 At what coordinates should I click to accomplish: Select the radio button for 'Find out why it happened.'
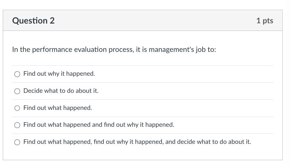pos(17,74)
